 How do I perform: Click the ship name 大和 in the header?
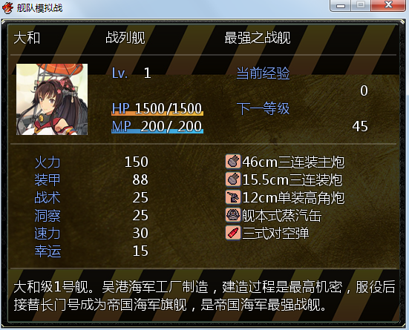point(27,38)
